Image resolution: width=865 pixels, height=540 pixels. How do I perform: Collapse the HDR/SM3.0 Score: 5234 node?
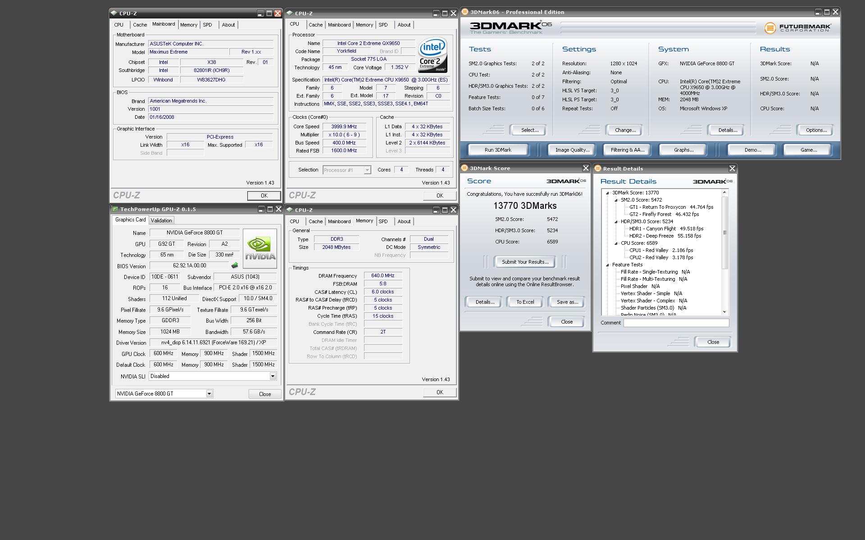coord(616,222)
